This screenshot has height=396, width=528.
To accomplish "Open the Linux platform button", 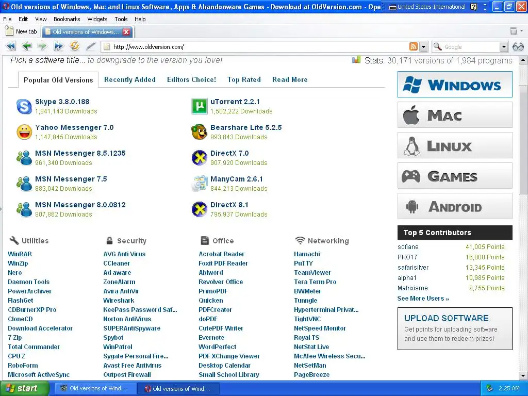I will click(455, 145).
